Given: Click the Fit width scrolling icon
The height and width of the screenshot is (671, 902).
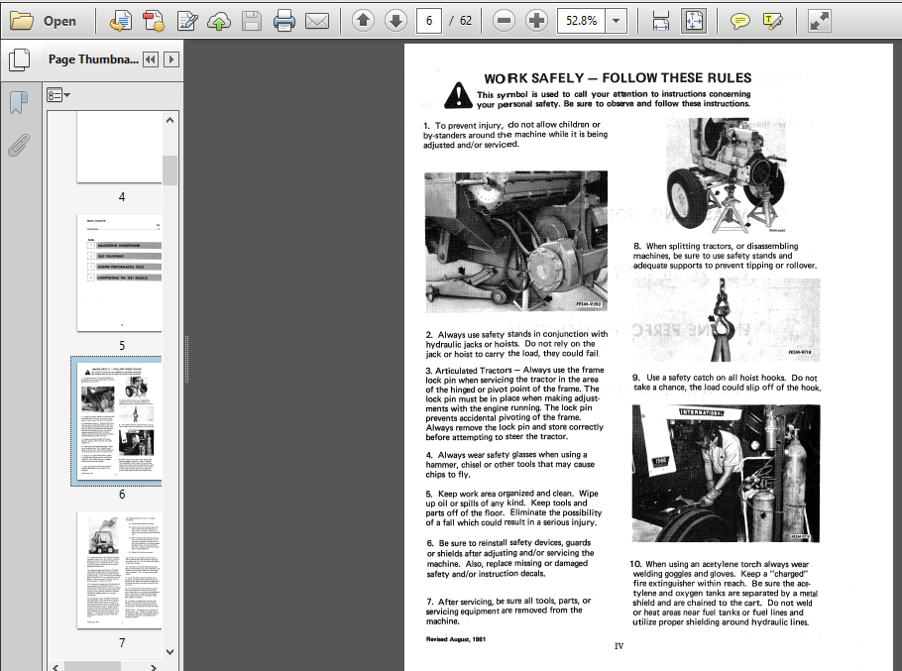Looking at the screenshot, I should coord(661,21).
